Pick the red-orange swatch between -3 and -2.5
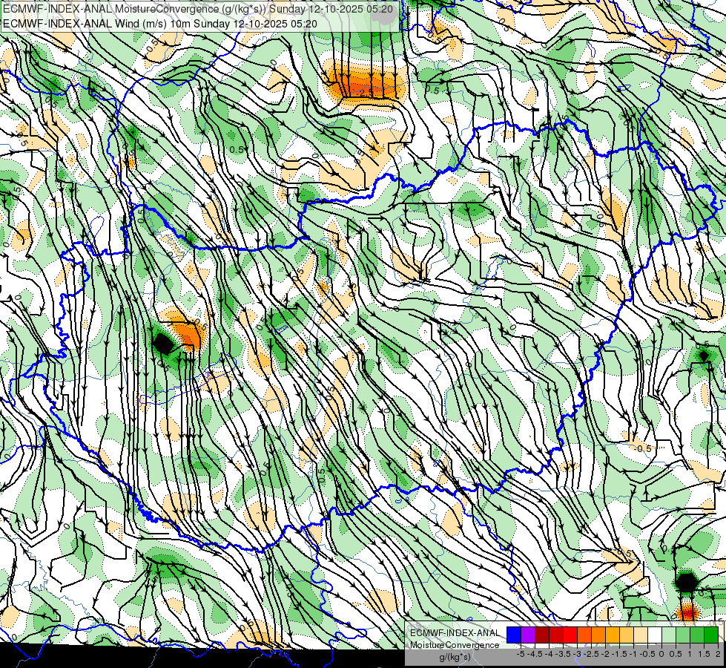 coord(584,635)
